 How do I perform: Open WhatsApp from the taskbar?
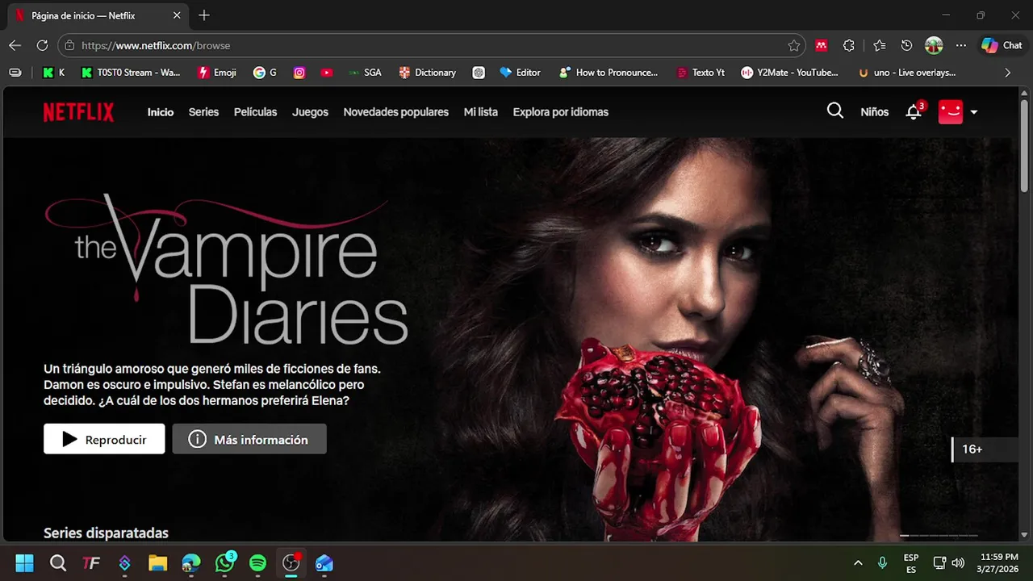tap(224, 563)
